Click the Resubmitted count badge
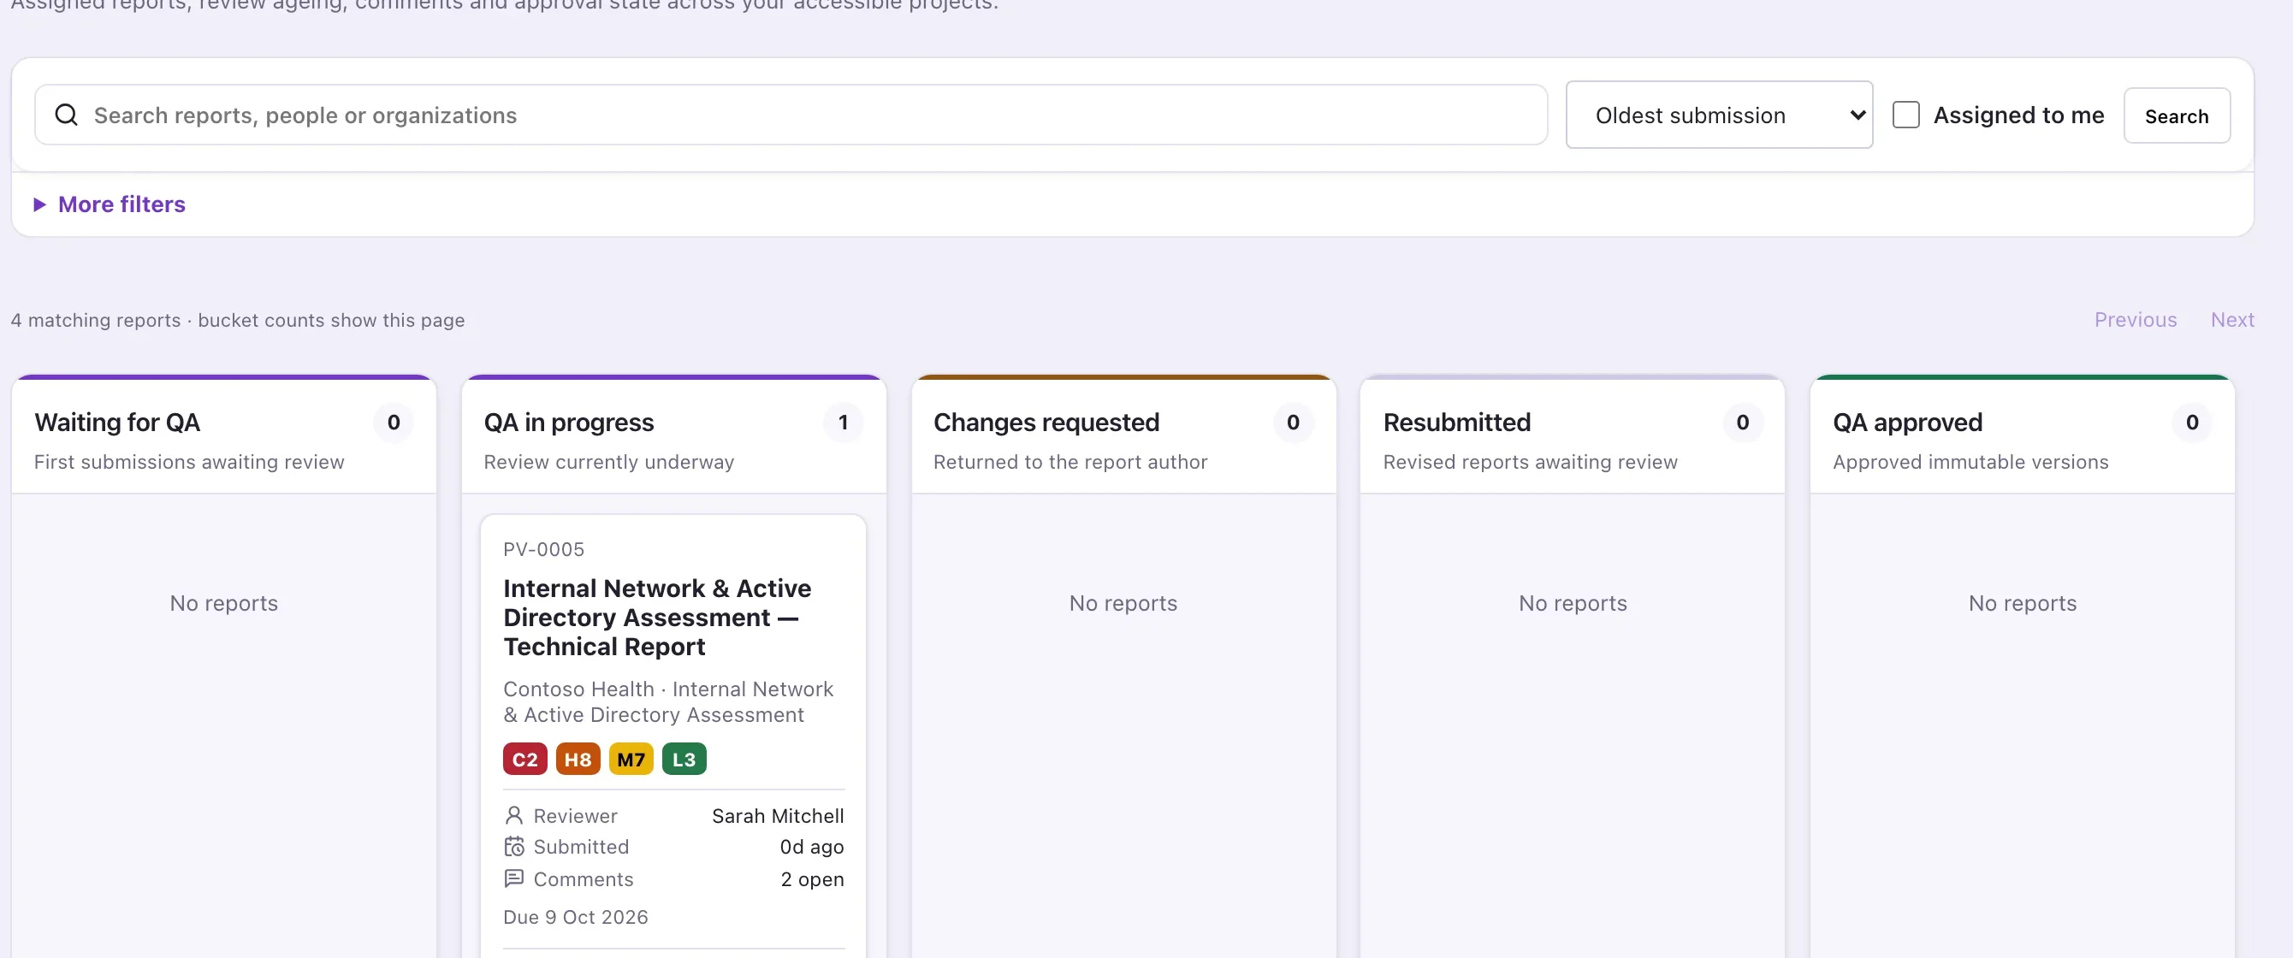The height and width of the screenshot is (958, 2293). 1743,423
